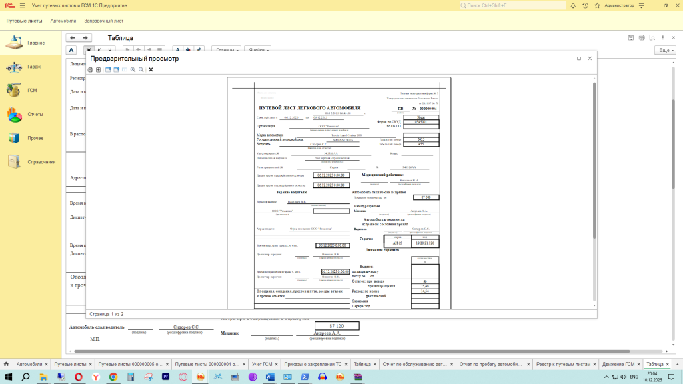Navigate forward with the right arrow
The width and height of the screenshot is (683, 384).
[85, 38]
